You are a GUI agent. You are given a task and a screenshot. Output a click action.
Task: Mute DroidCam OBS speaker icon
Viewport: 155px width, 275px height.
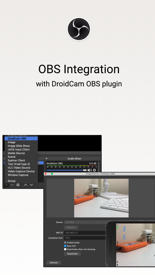click(x=89, y=170)
